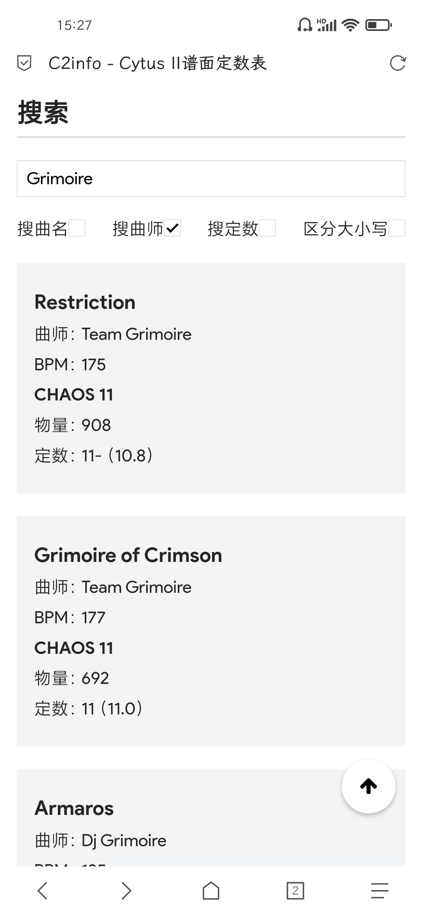Viewport: 422px width, 915px height.
Task: Open the browser hamburger menu
Action: [x=379, y=891]
